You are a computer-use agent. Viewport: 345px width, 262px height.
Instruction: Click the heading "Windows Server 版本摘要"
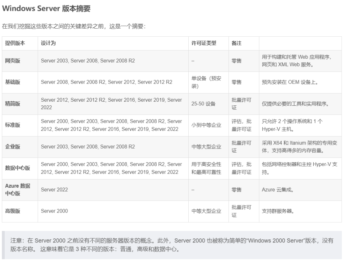click(x=46, y=8)
